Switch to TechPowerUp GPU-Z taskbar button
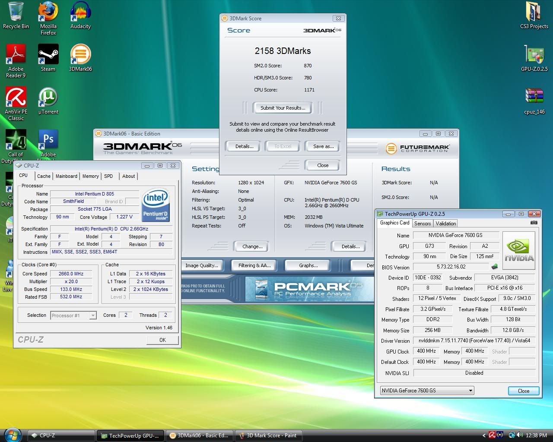 130,436
